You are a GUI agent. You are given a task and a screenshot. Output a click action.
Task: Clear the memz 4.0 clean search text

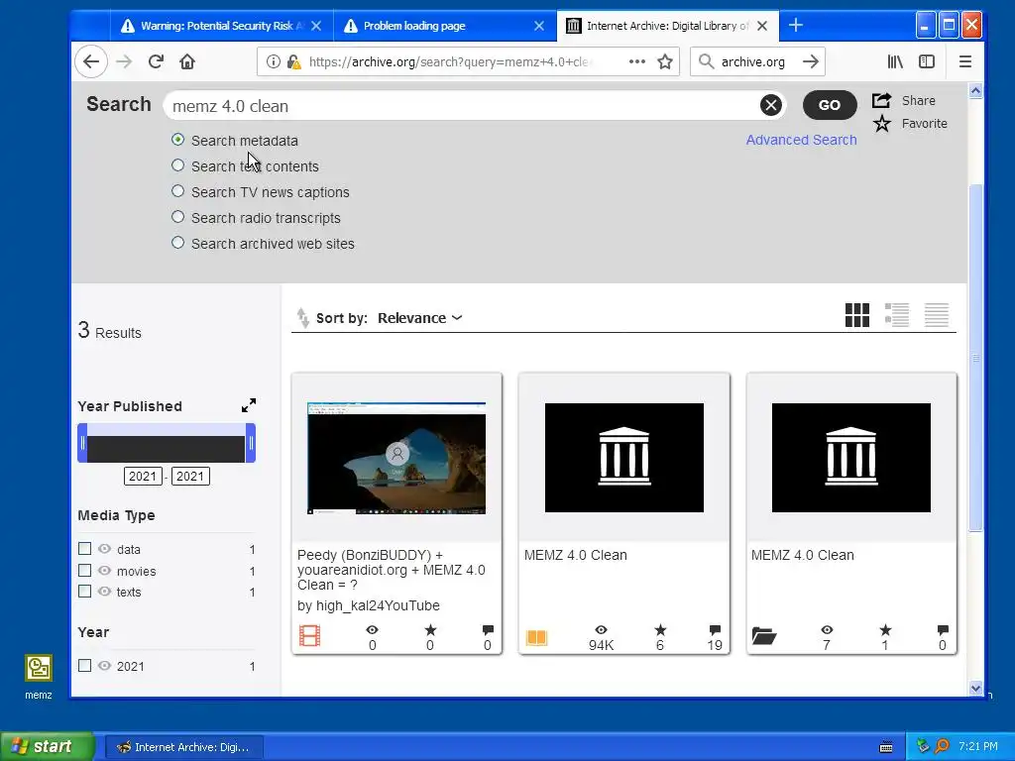[x=770, y=105]
